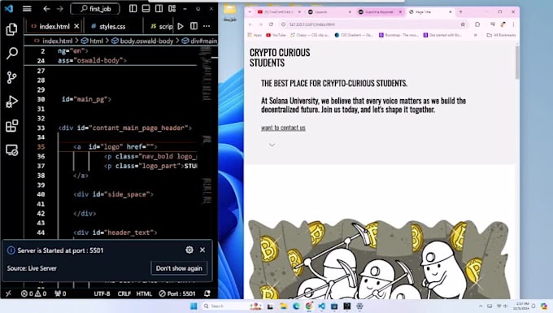Viewport: 553px width, 313px height.
Task: Open the remote window status bar indicator
Action: 8,293
